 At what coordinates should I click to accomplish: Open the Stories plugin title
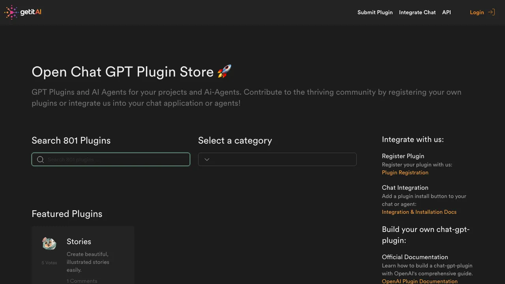(79, 241)
